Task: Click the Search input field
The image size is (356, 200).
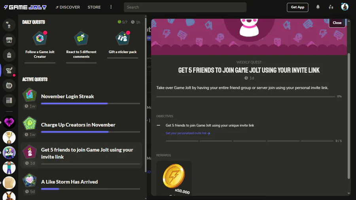Action: pos(185,7)
